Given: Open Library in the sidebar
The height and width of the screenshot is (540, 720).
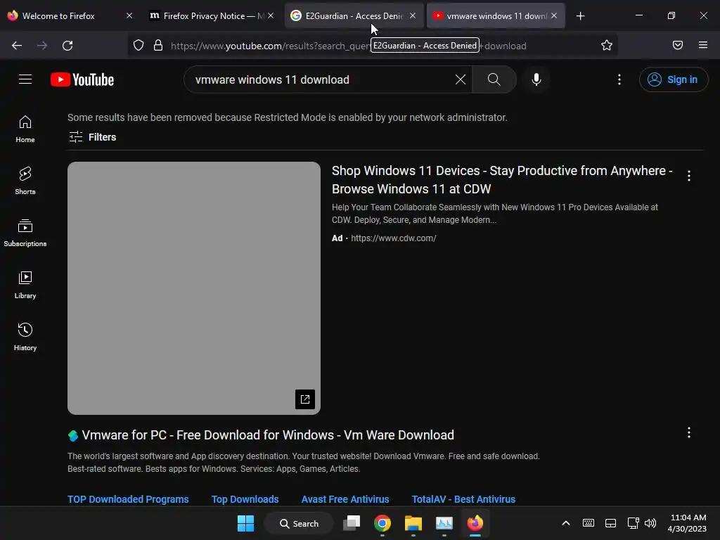Looking at the screenshot, I should [25, 285].
